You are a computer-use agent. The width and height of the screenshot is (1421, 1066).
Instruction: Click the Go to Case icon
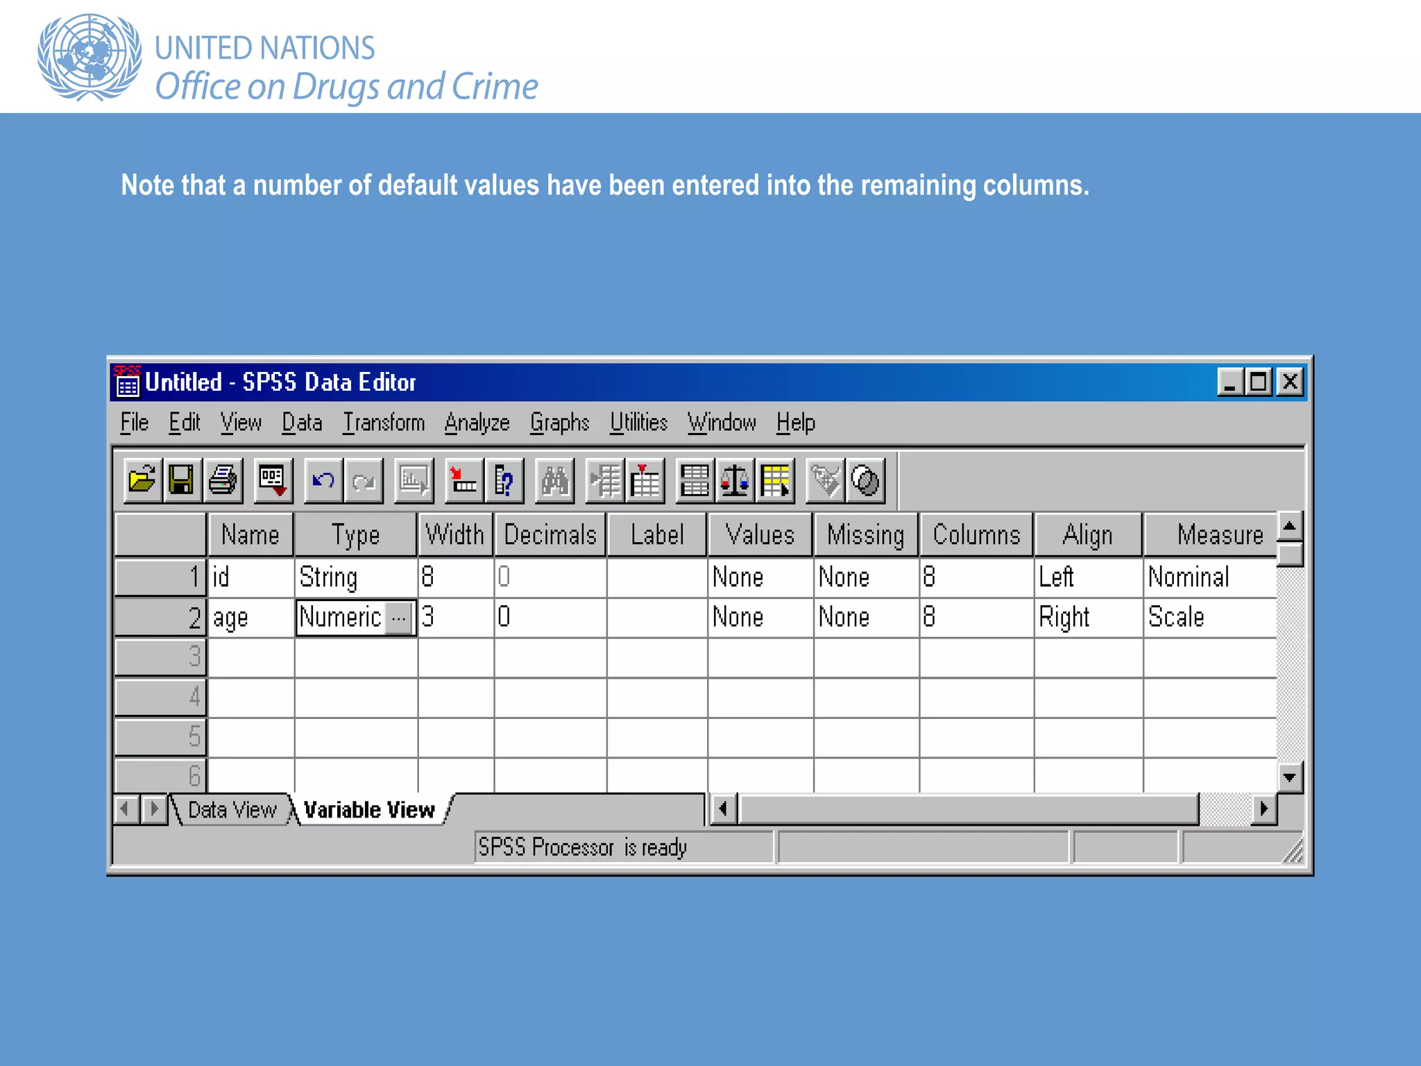(464, 480)
